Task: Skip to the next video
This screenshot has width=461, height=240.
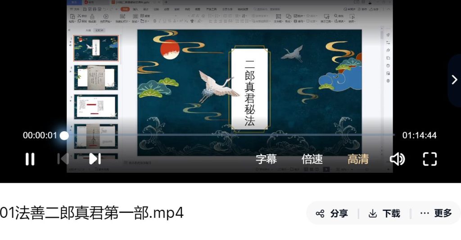Action: pyautogui.click(x=95, y=159)
